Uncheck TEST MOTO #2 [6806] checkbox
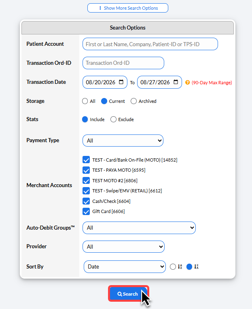Screen dimensions: 252x309 [x=86, y=181]
